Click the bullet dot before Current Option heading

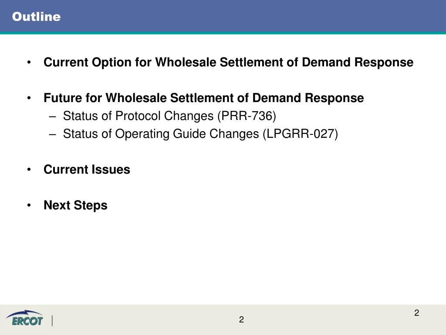coord(29,62)
